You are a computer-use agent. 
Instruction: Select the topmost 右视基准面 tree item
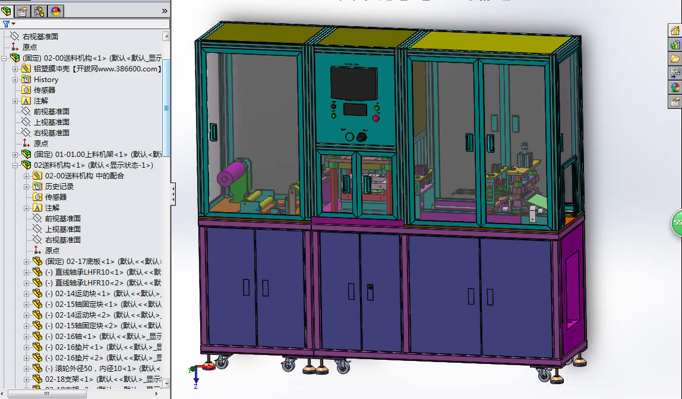coord(40,37)
